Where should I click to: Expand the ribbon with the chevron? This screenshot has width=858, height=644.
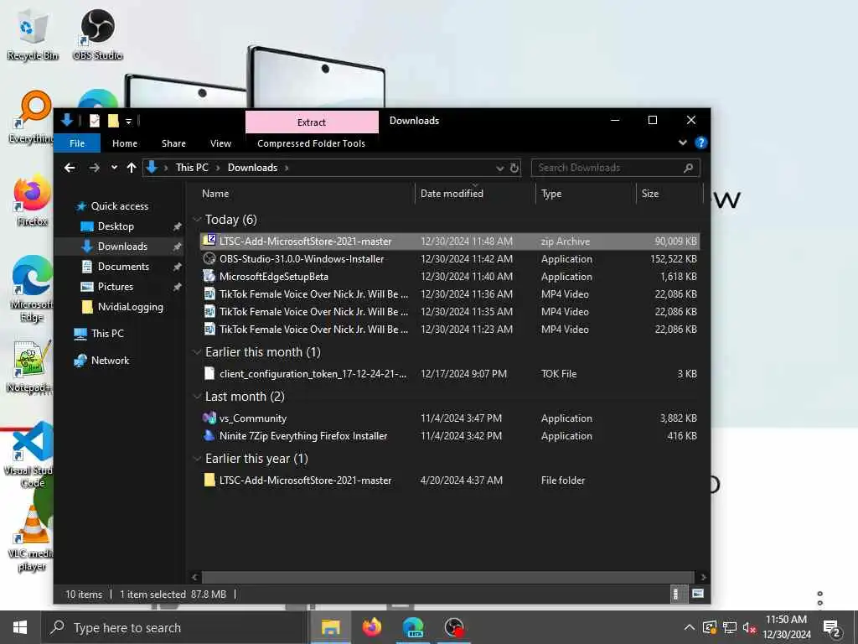682,143
